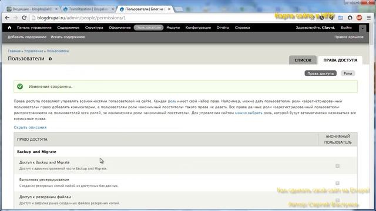Open the Роли secondary tab
The image size is (376, 211).
point(348,73)
